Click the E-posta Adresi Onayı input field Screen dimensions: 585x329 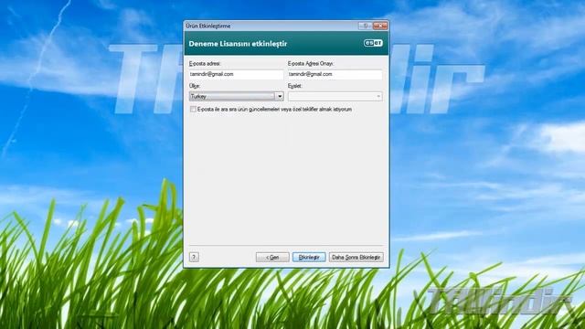pos(335,74)
